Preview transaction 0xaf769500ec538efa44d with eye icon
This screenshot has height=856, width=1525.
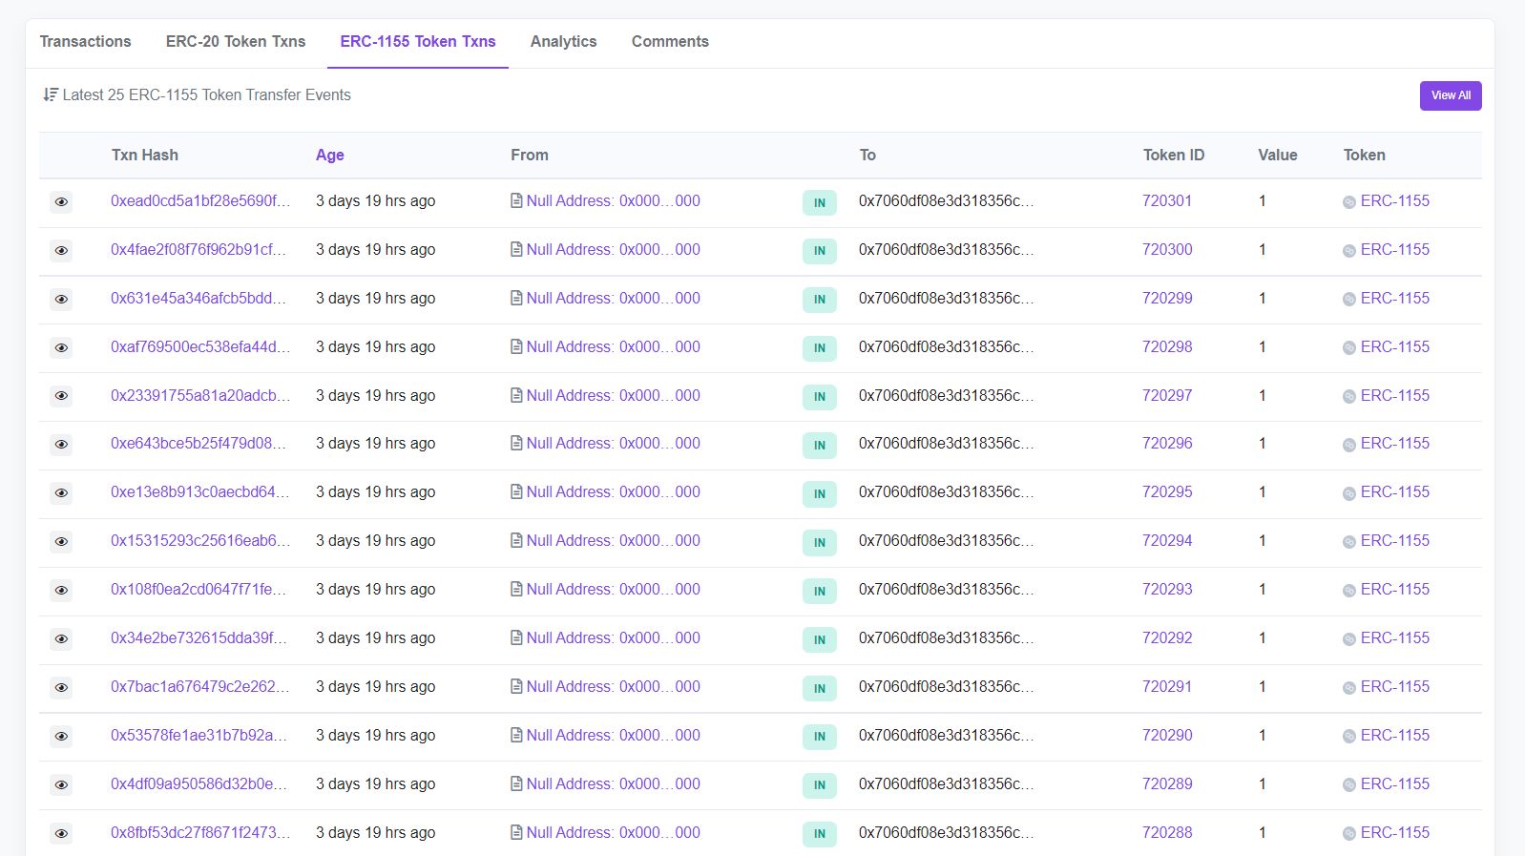click(x=61, y=348)
